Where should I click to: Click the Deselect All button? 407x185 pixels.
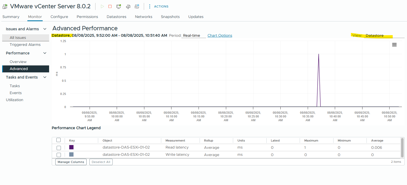[x=101, y=162]
